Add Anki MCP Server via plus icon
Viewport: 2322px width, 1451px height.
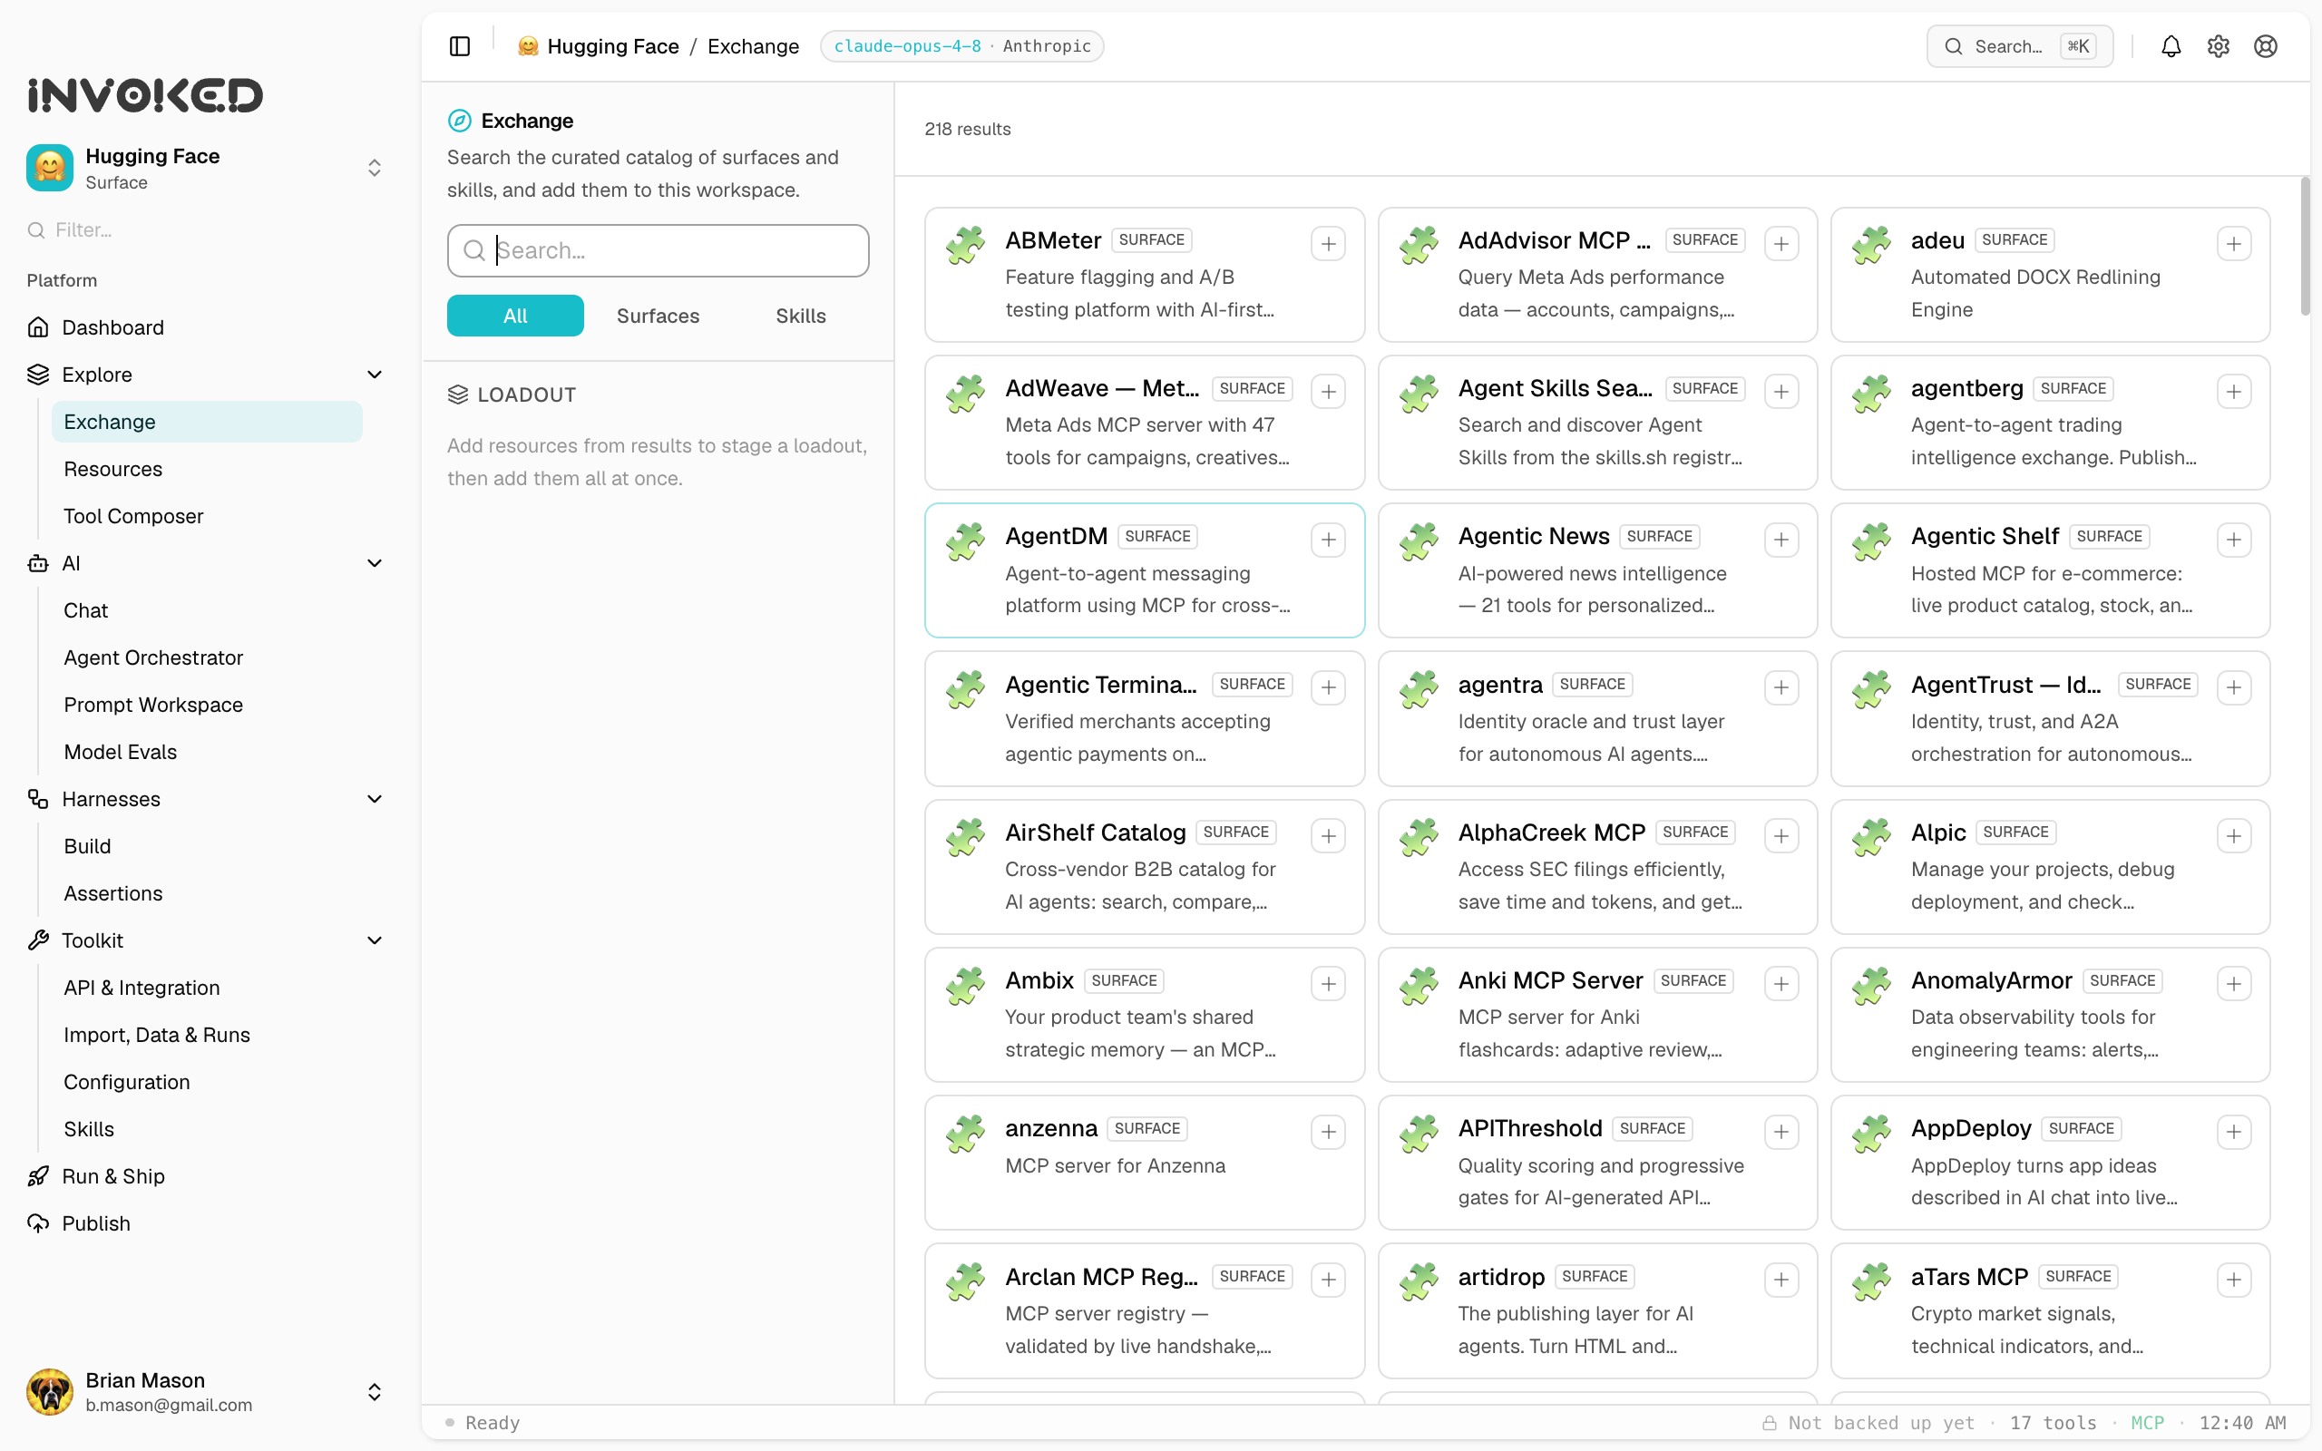click(1781, 984)
